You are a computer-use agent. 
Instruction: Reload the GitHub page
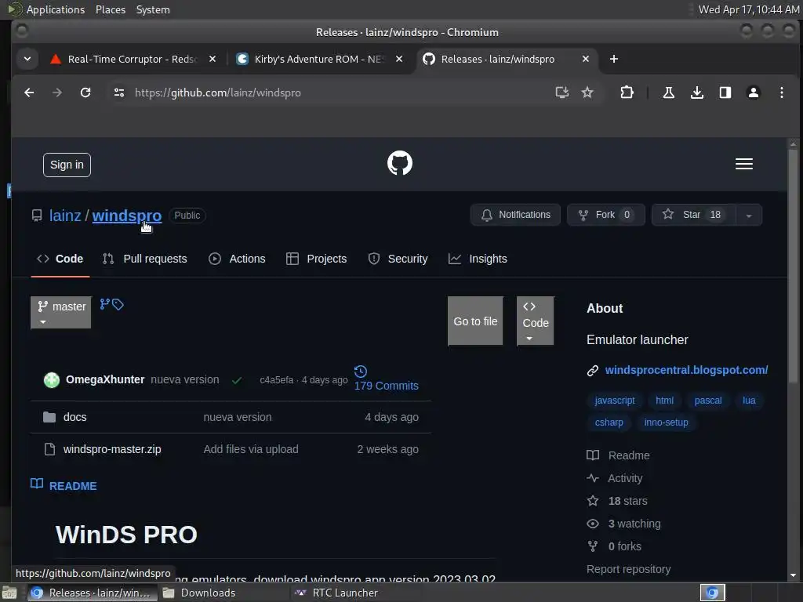tap(85, 92)
